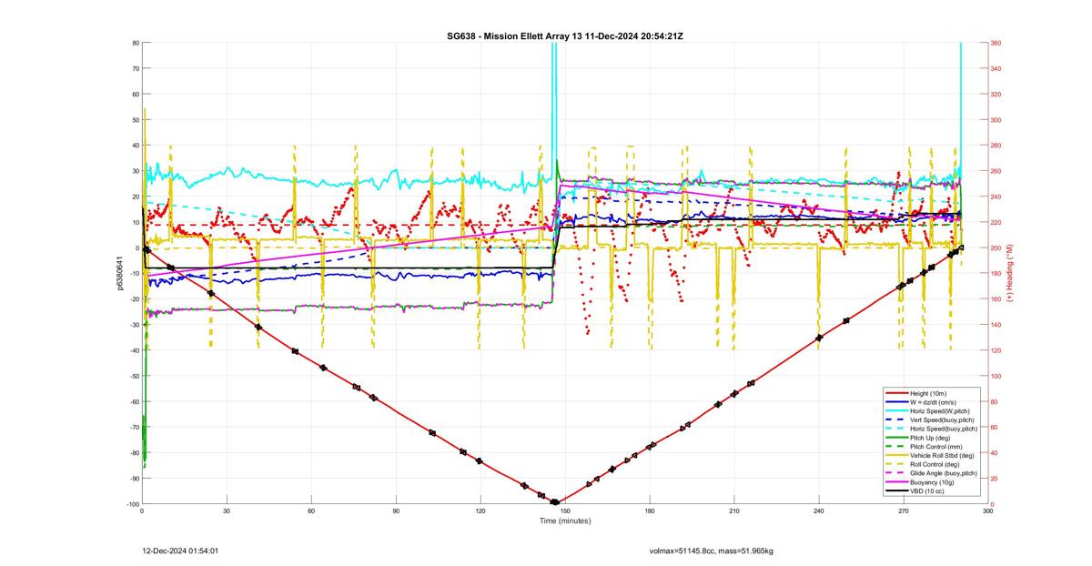Image resolution: width=1092 pixels, height=566 pixels.
Task: Click the x-axis tick label '150'
Action: coord(565,511)
